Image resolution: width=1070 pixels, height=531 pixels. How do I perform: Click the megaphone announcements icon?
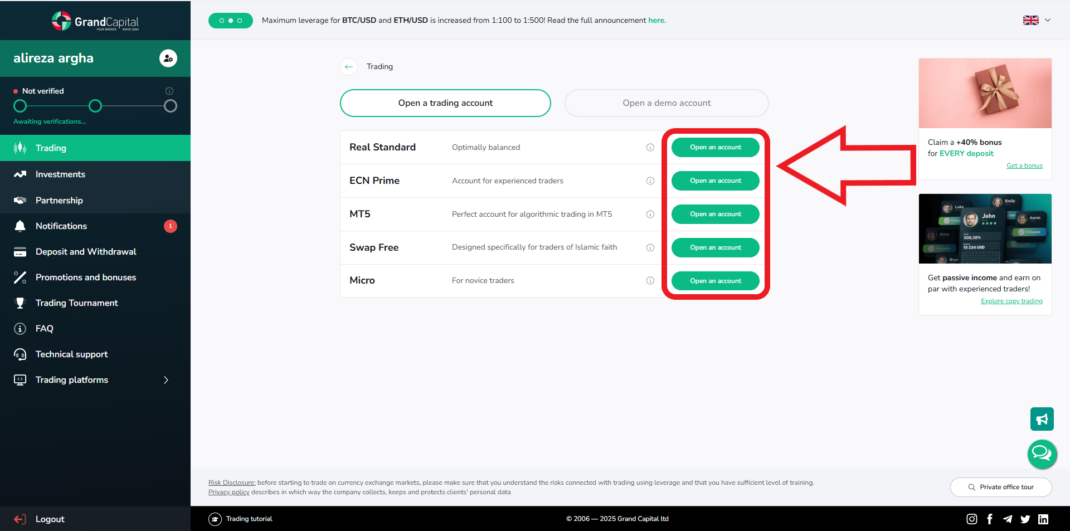point(1042,419)
